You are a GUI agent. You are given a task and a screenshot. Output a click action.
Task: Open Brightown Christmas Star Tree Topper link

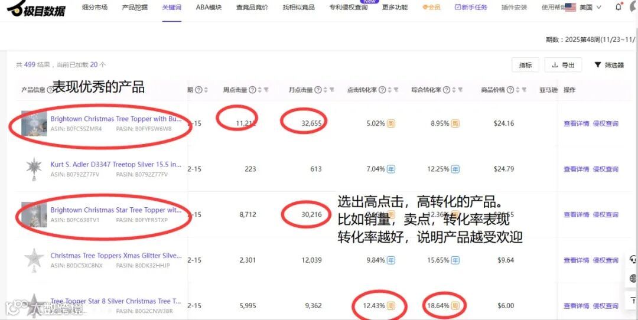(x=116, y=210)
